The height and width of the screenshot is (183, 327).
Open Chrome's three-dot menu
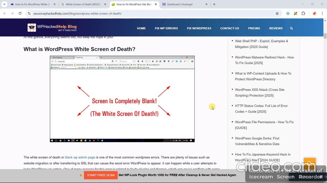(x=322, y=13)
